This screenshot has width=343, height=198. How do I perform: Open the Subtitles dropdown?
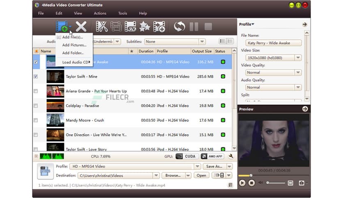coord(202,41)
